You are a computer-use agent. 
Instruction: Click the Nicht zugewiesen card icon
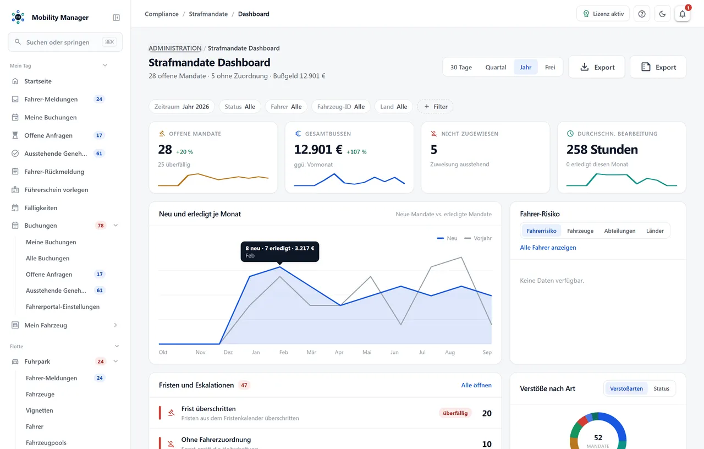pos(434,134)
